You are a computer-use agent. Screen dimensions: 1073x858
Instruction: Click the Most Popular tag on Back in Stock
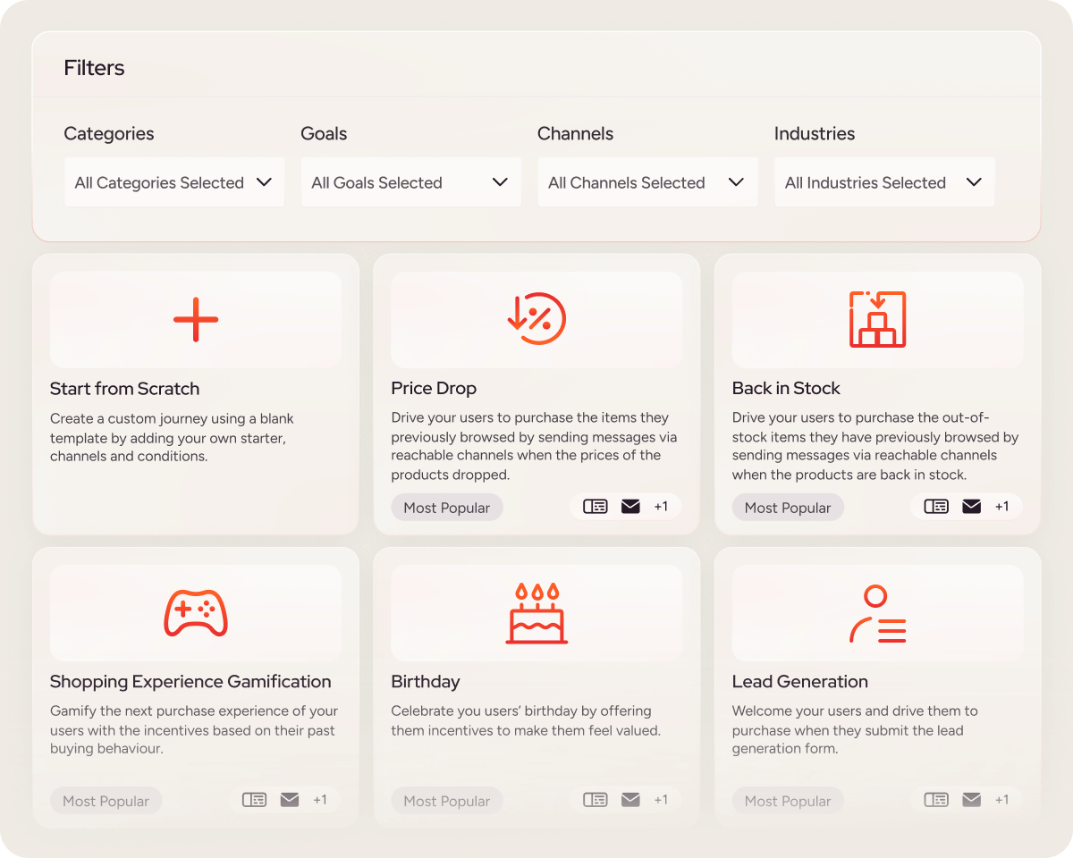click(788, 508)
